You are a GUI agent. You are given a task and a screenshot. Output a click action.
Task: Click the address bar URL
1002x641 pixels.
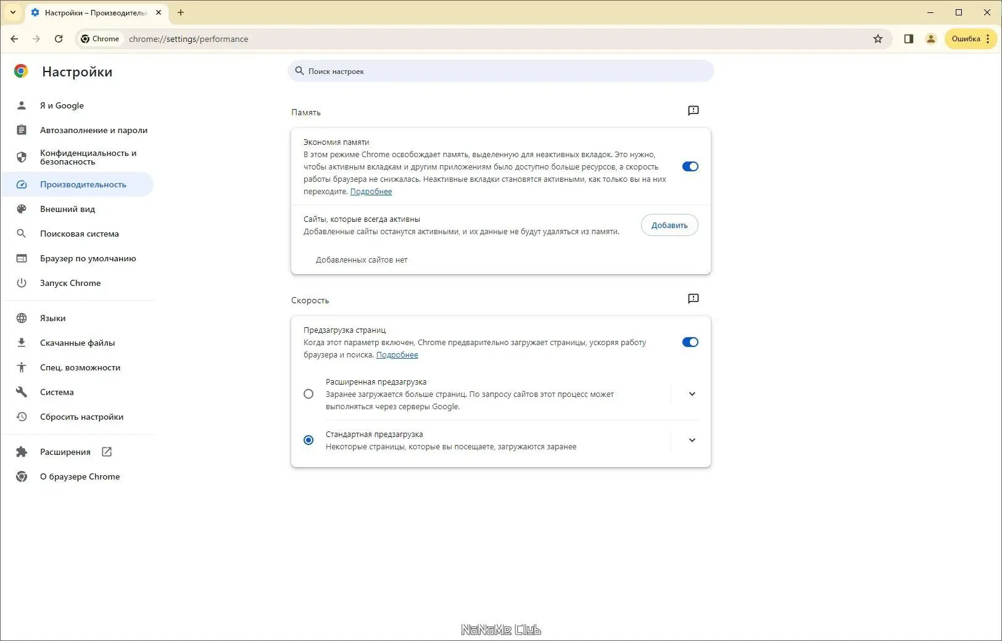(189, 39)
